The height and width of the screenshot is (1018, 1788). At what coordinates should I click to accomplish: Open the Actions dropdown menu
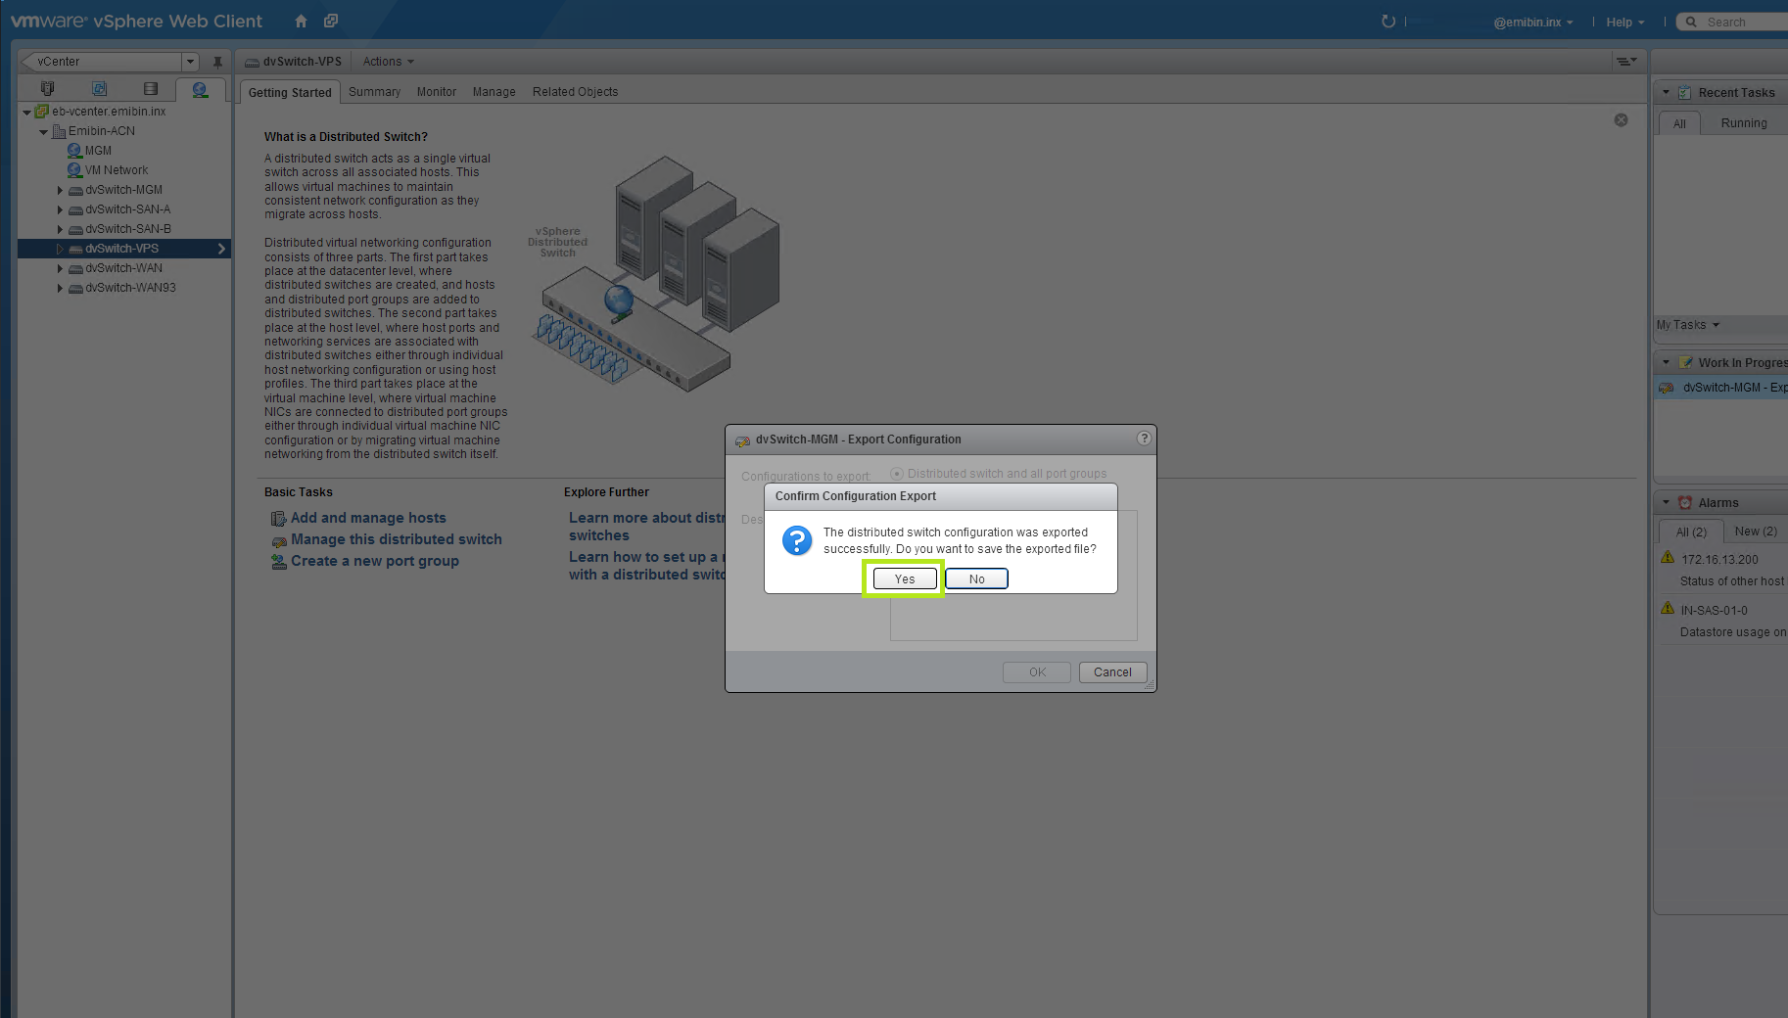coord(389,62)
